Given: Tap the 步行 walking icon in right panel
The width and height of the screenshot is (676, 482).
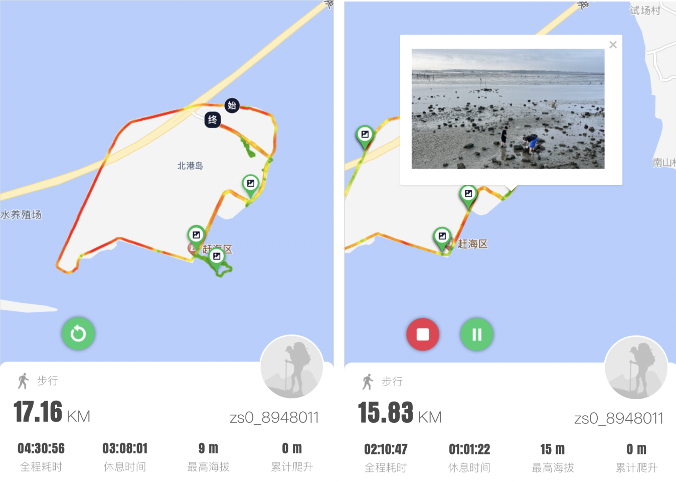Looking at the screenshot, I should [368, 382].
